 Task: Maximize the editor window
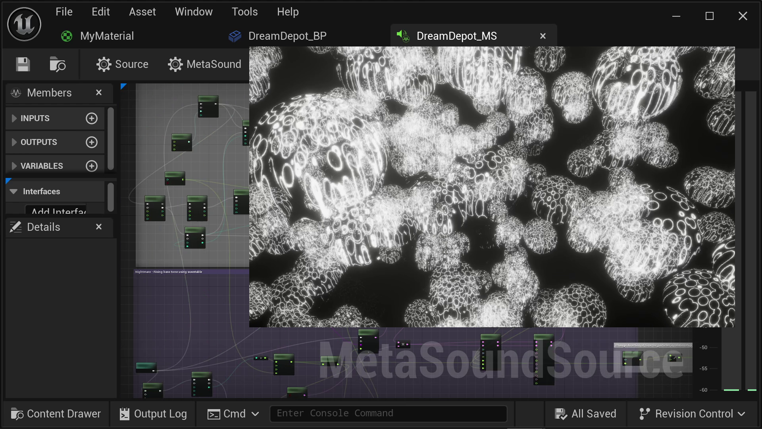click(710, 16)
